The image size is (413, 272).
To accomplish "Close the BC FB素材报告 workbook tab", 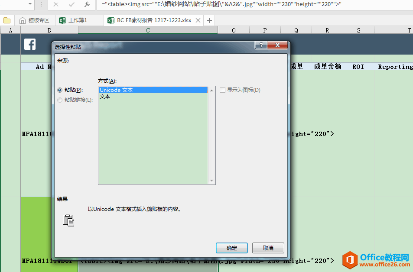I will point(198,20).
